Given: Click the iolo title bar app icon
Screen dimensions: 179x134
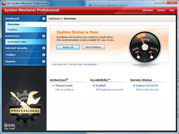Looking at the screenshot, I should pos(3,3).
